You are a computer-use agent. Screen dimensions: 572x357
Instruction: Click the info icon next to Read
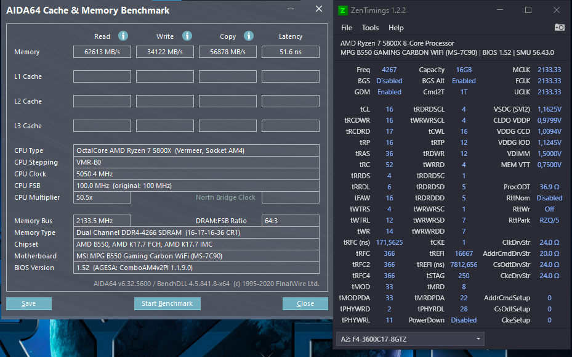(123, 36)
